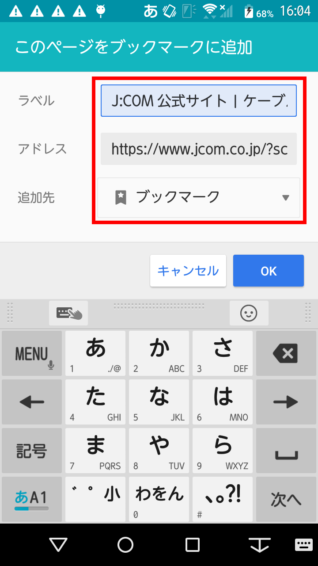The image size is (318, 566).
Task: Tap the Android back navigation triangle
Action: (58, 545)
